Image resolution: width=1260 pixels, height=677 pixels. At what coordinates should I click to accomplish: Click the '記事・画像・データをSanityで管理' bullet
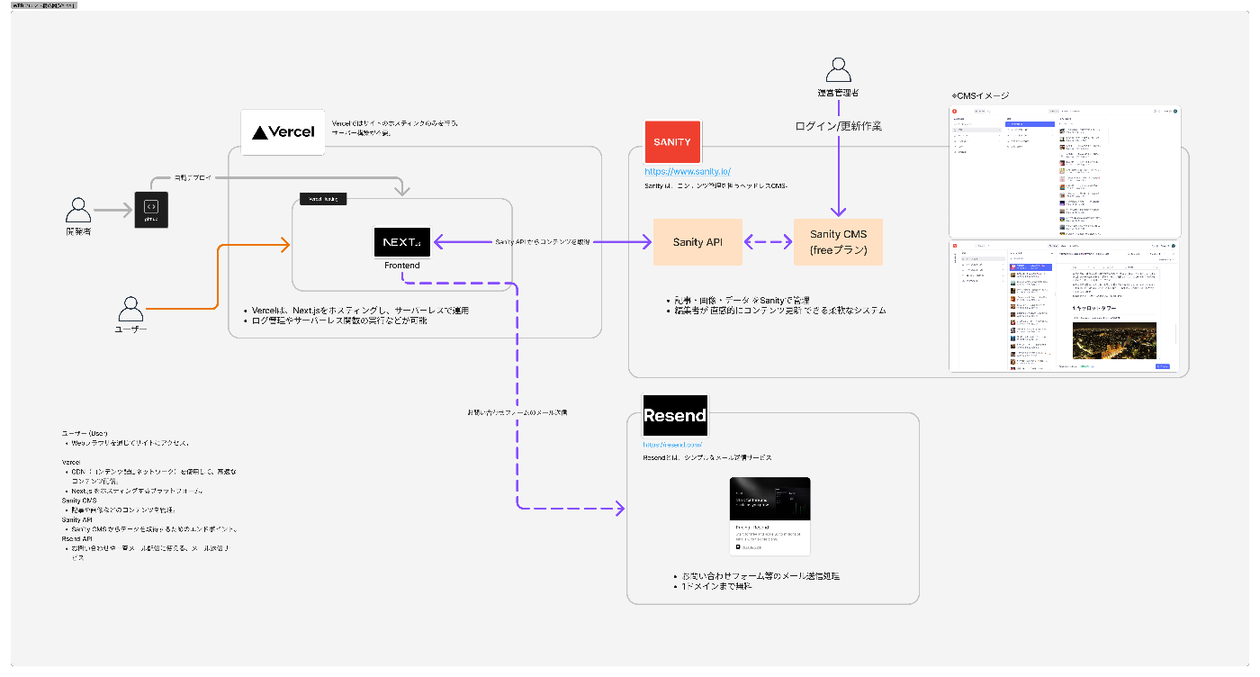pyautogui.click(x=744, y=300)
